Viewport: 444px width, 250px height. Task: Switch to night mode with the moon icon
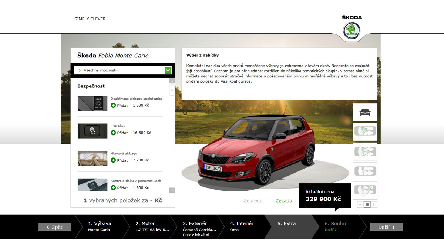tap(374, 204)
